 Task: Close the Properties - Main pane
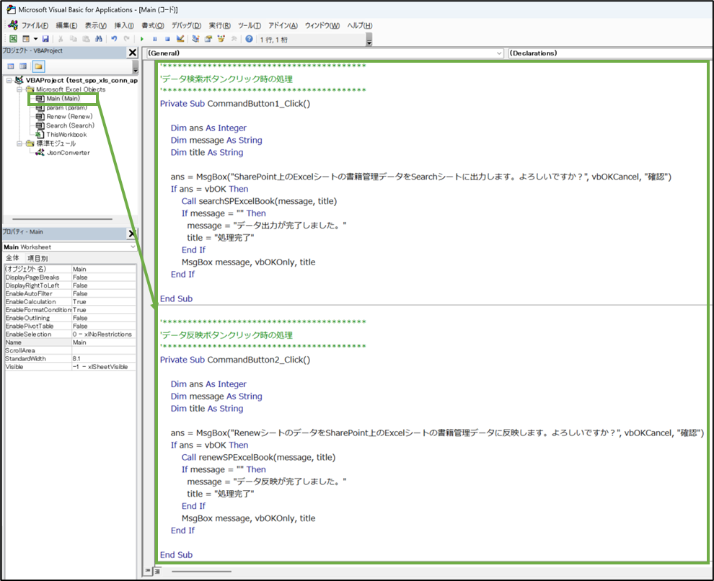pyautogui.click(x=132, y=234)
